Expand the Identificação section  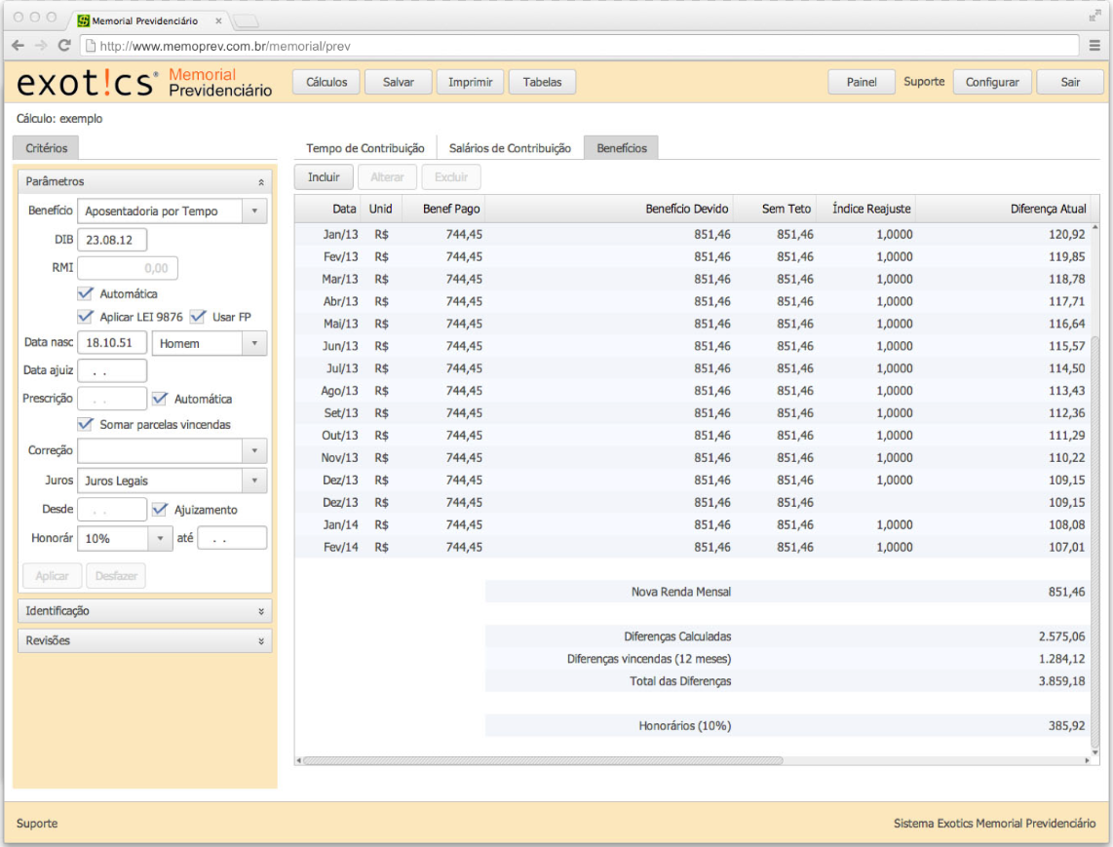(260, 611)
